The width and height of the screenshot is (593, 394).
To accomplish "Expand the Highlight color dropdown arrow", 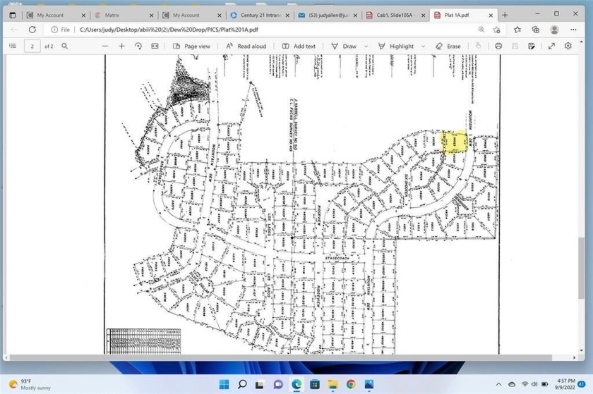I will (x=424, y=46).
